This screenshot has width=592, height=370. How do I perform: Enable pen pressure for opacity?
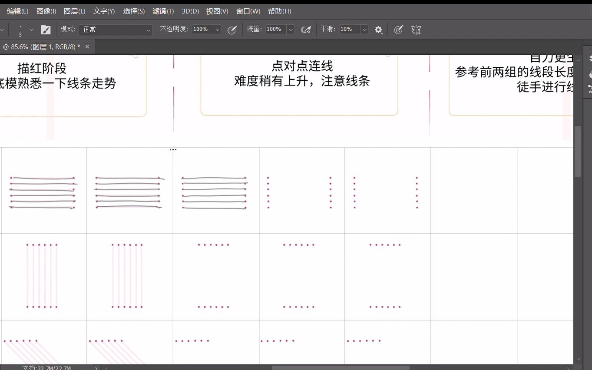point(232,30)
